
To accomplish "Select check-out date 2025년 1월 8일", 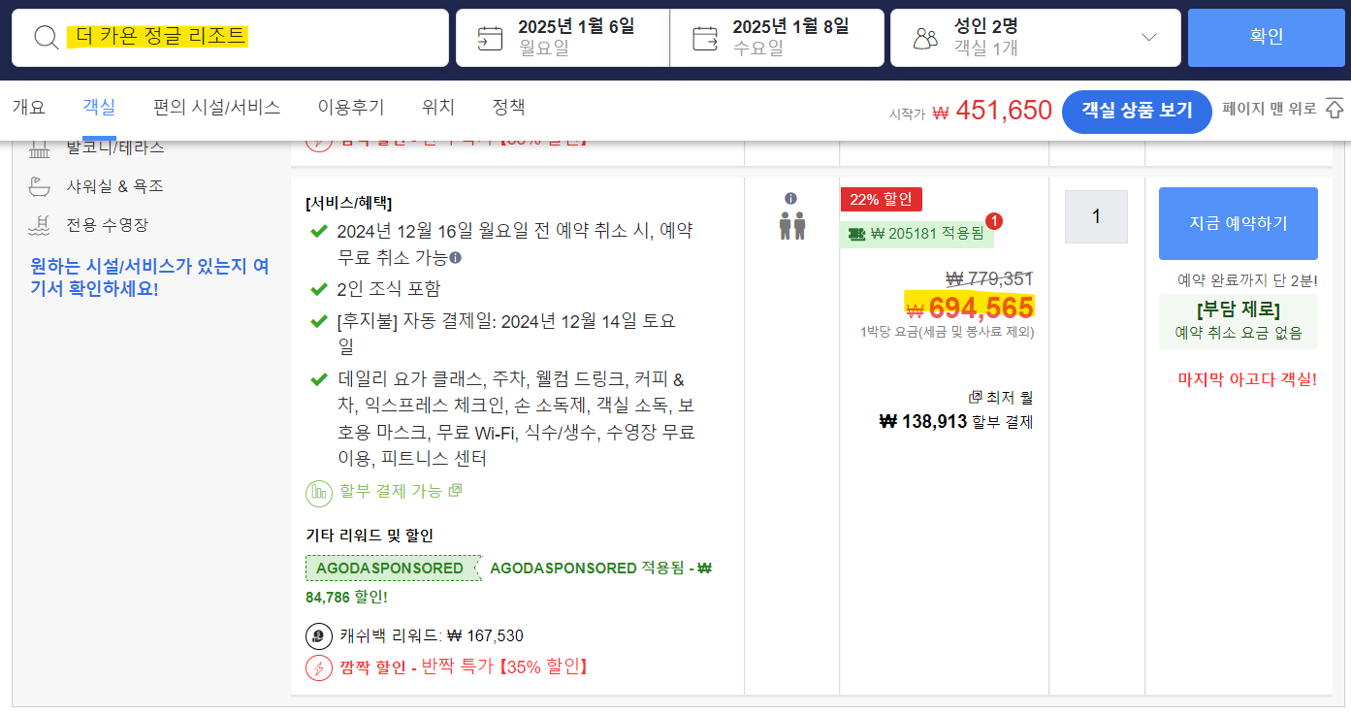I will [777, 38].
